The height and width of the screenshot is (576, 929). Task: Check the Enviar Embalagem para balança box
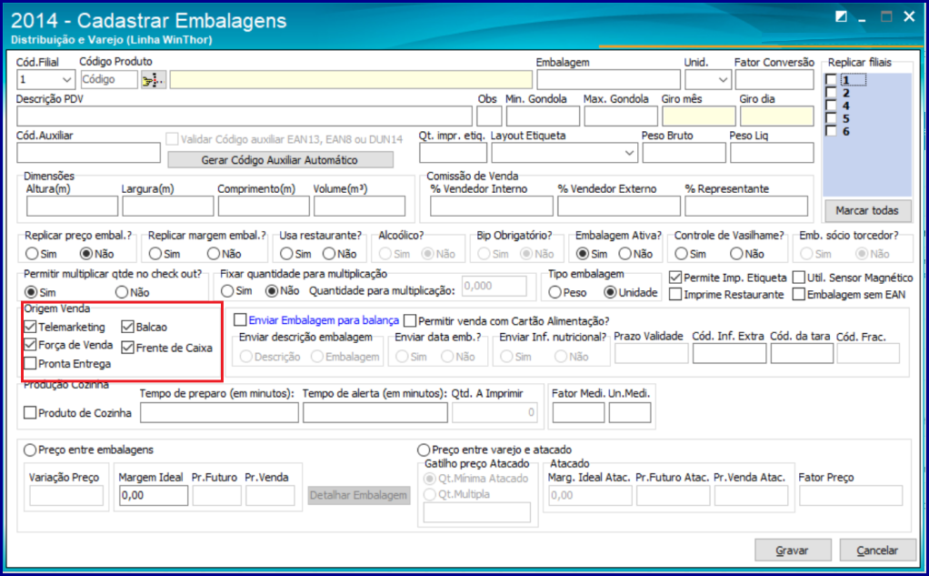click(x=240, y=320)
